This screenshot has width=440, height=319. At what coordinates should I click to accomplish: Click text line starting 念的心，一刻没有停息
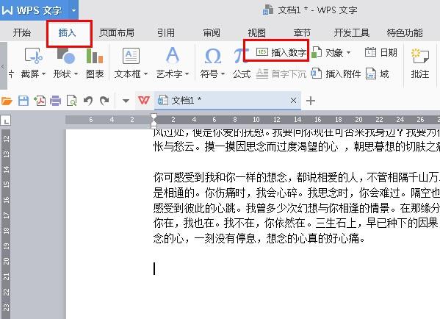click(x=259, y=238)
